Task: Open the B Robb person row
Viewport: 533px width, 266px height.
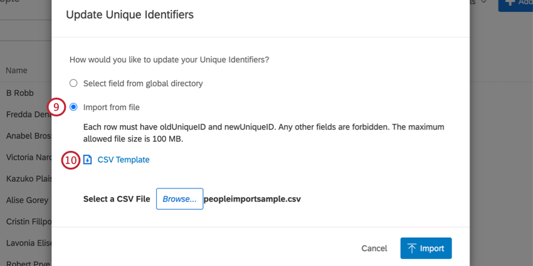Action: 19,93
